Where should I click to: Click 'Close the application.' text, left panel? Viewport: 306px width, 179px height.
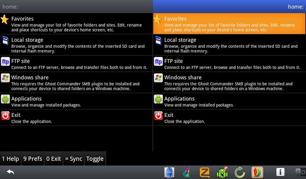pyautogui.click(x=32, y=122)
